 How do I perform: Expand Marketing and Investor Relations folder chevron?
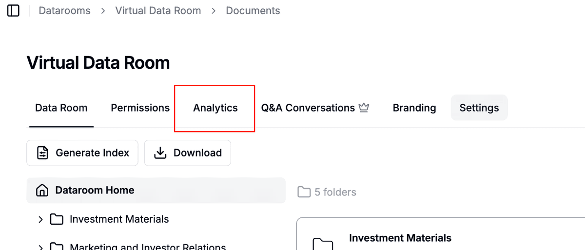pyautogui.click(x=40, y=247)
